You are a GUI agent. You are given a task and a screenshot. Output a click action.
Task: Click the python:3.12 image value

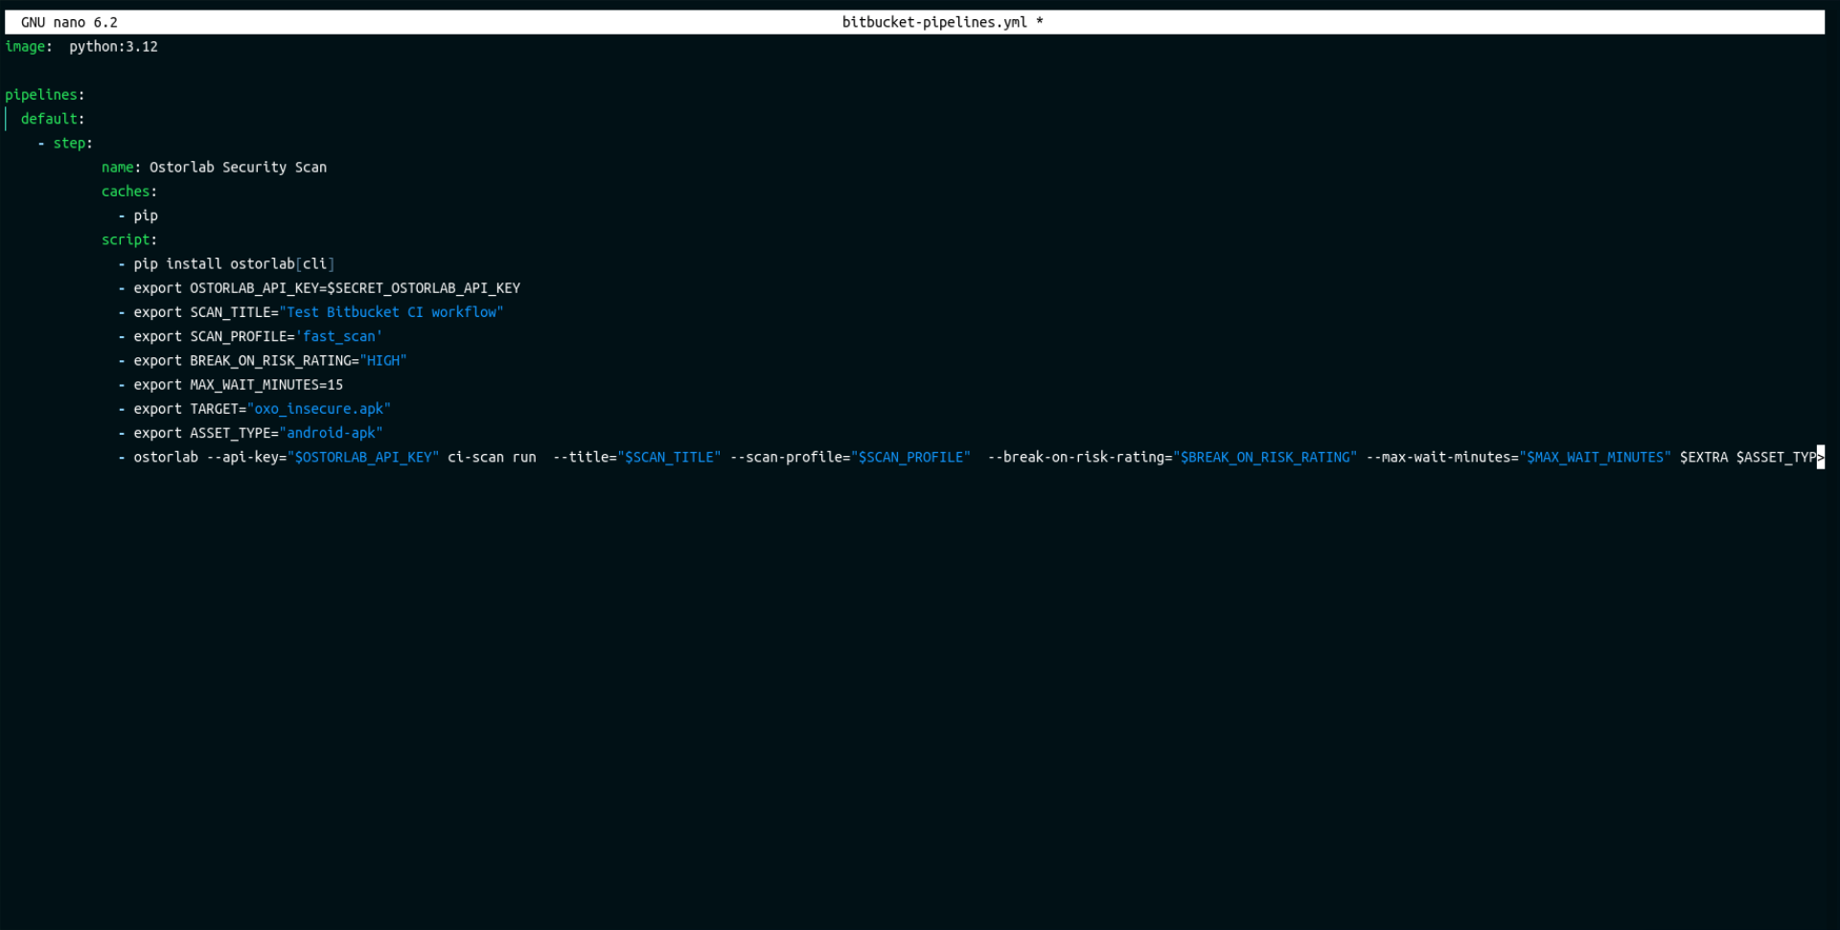113,47
